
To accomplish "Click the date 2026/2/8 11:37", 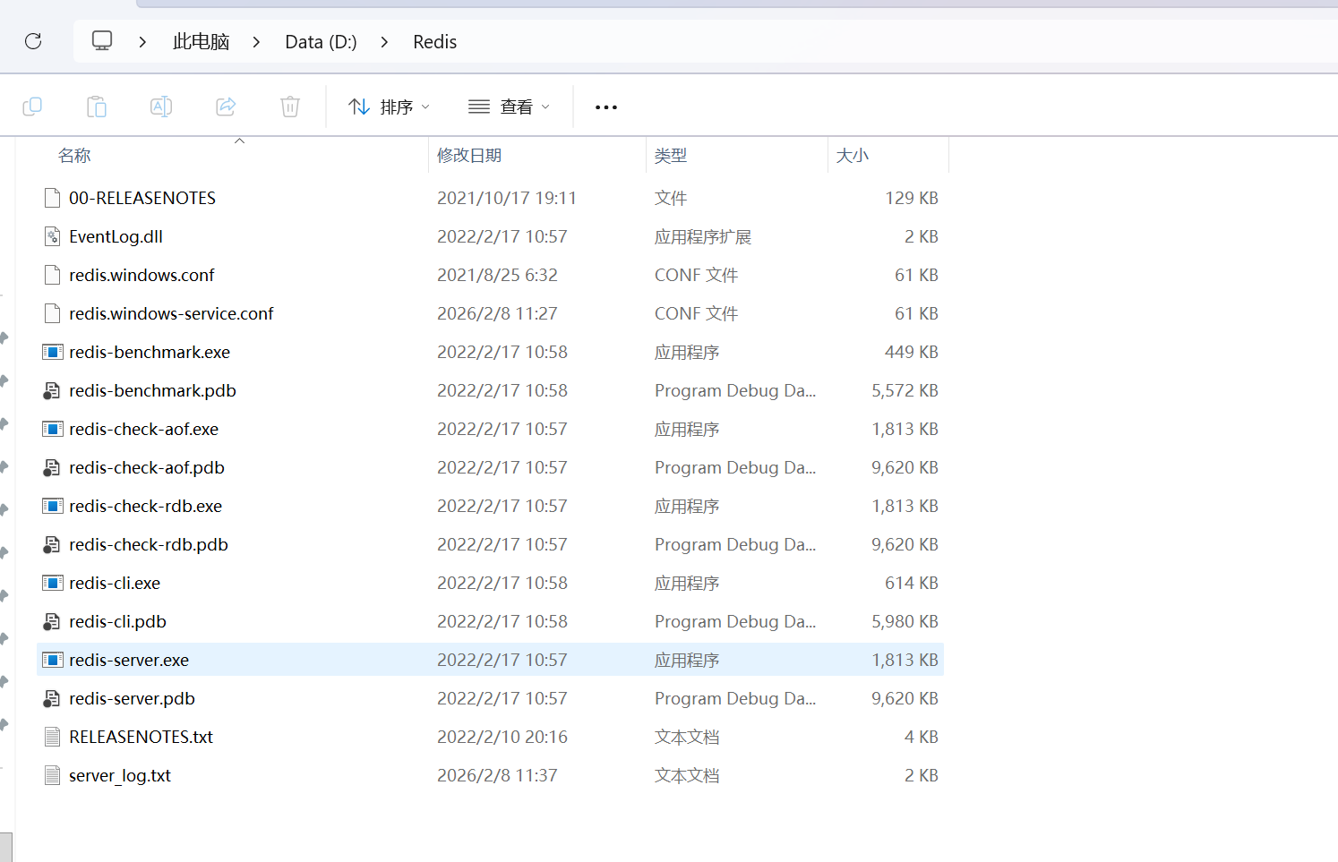I will [x=497, y=775].
